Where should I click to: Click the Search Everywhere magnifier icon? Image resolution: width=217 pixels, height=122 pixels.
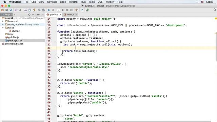pos(215,10)
